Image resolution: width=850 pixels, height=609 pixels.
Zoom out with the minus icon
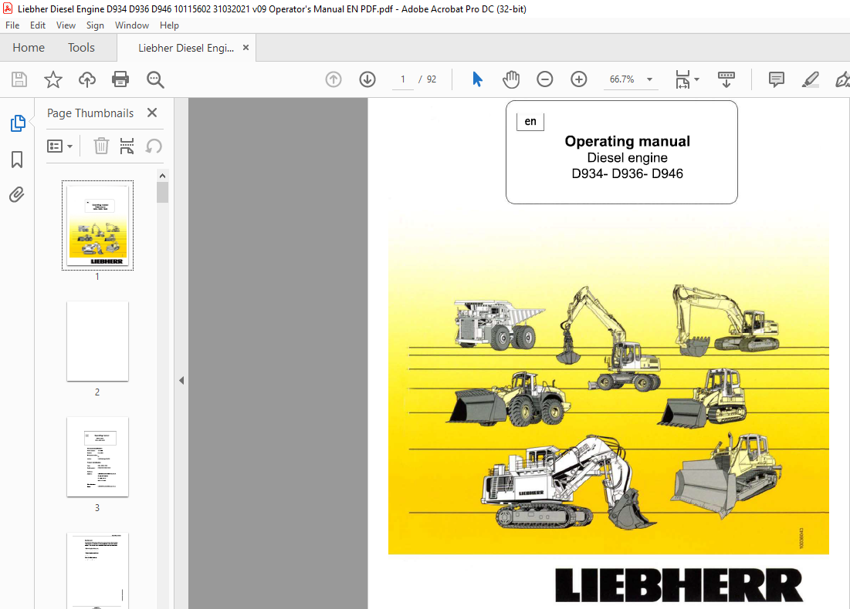545,79
